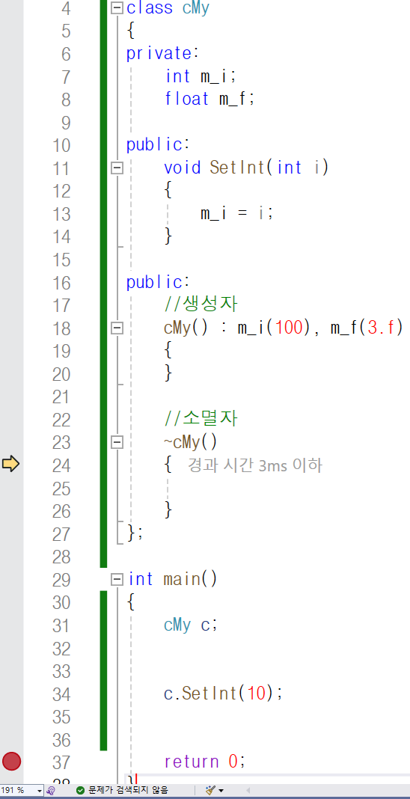Collapse the class cMy outlining box
Screen dimensions: 410x799
(117, 8)
